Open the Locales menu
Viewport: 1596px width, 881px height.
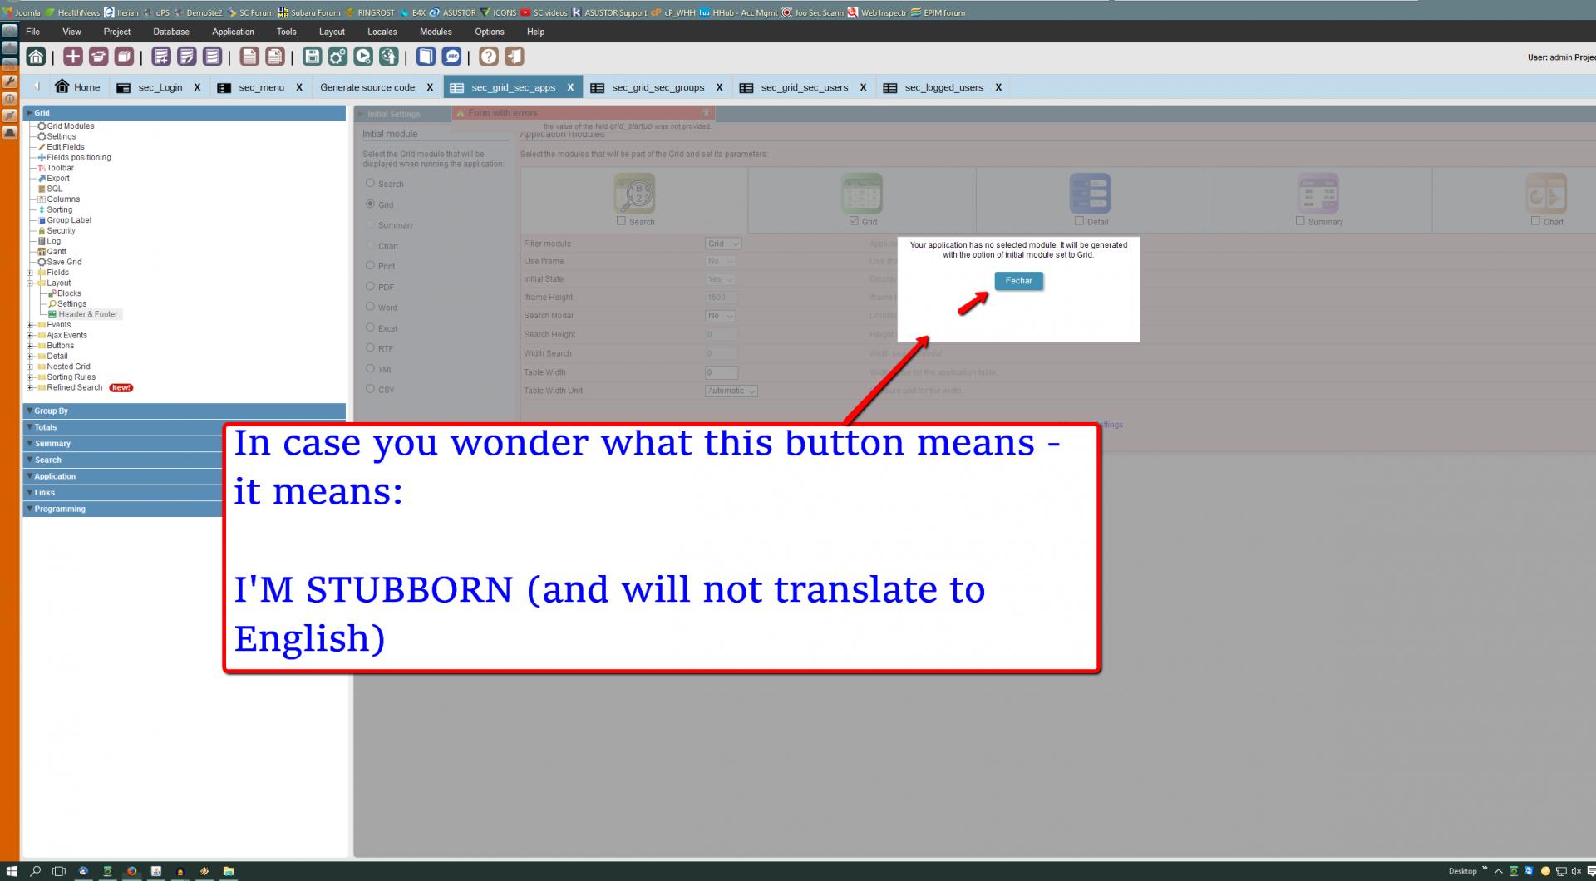tap(382, 32)
